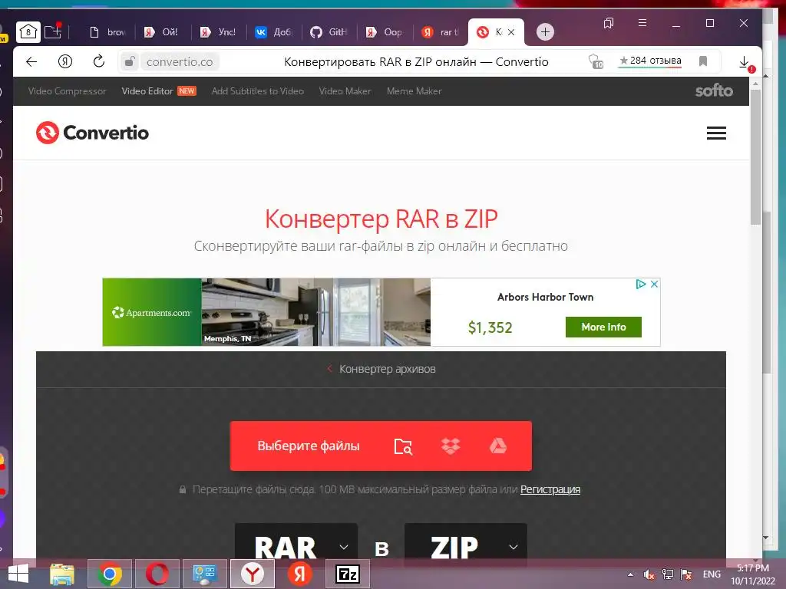This screenshot has width=786, height=589.
Task: Click the Yandex home icon in toolbar
Action: point(65,61)
